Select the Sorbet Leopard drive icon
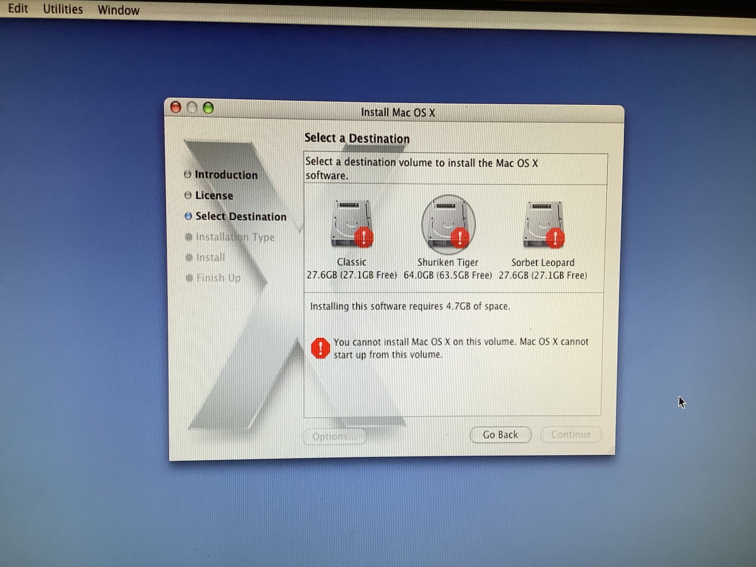The image size is (756, 567). [x=543, y=225]
